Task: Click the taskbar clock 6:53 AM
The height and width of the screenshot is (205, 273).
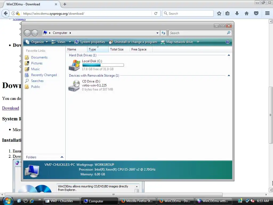Action: pyautogui.click(x=263, y=201)
